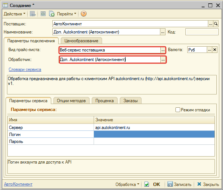Click the empty Пароль value cell
This screenshot has width=223, height=190.
pos(154,141)
